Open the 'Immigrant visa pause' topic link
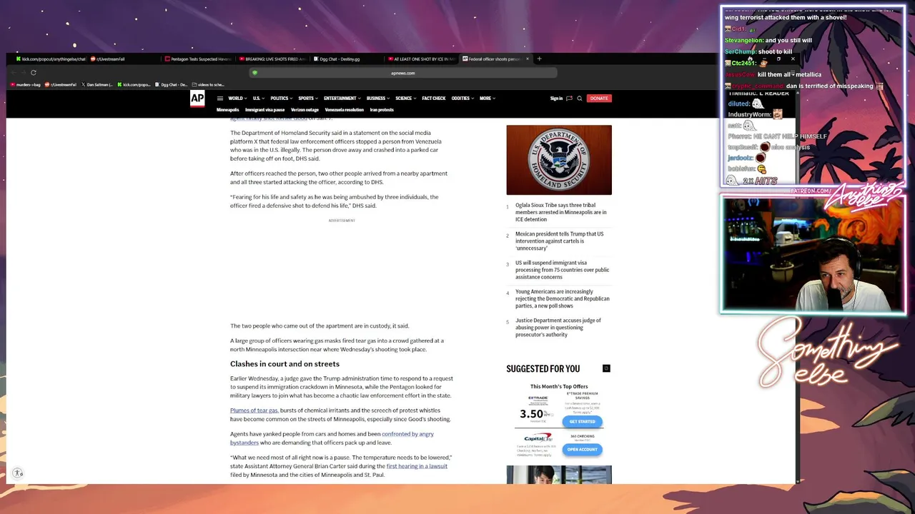 (x=264, y=110)
